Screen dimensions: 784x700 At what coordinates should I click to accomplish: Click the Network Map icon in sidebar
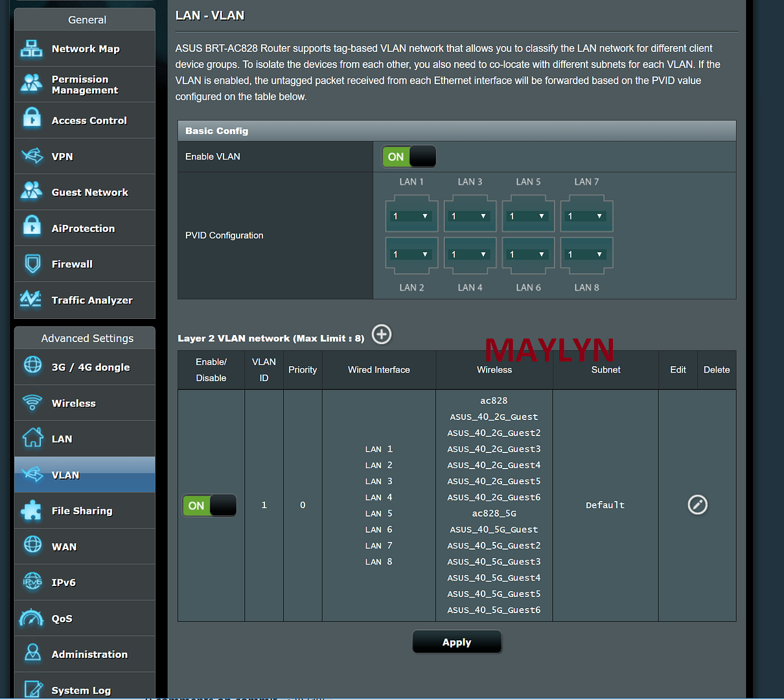(x=31, y=49)
